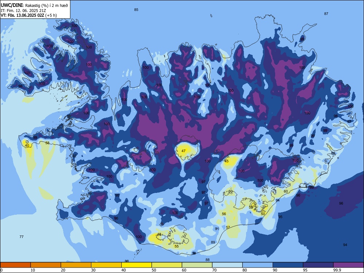Click the valid time 'VT: Fös. 13.06.2025 02Z (+5 h)'
The width and height of the screenshot is (364, 273).
pos(29,15)
